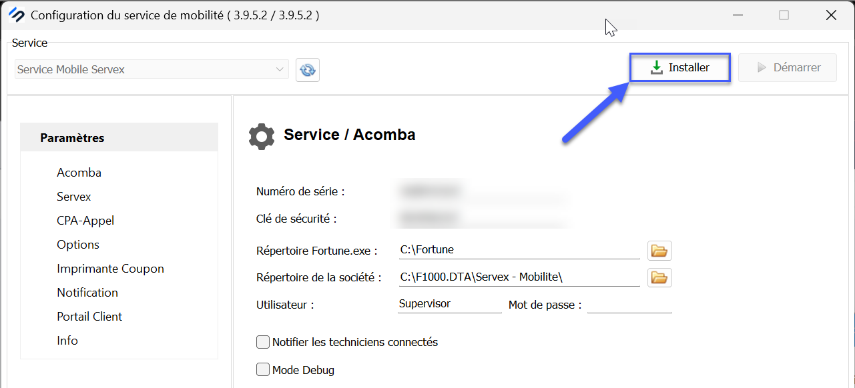Click the Numéro de série value field
Image resolution: width=855 pixels, height=388 pixels.
coord(482,191)
